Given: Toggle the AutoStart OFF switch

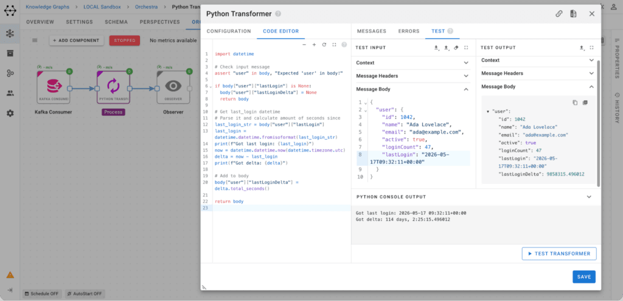Looking at the screenshot, I should tap(85, 294).
